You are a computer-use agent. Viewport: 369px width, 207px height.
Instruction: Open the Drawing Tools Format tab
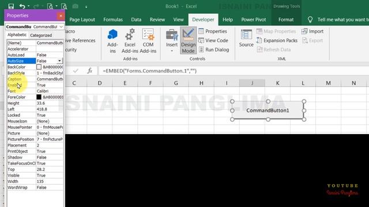(286, 20)
